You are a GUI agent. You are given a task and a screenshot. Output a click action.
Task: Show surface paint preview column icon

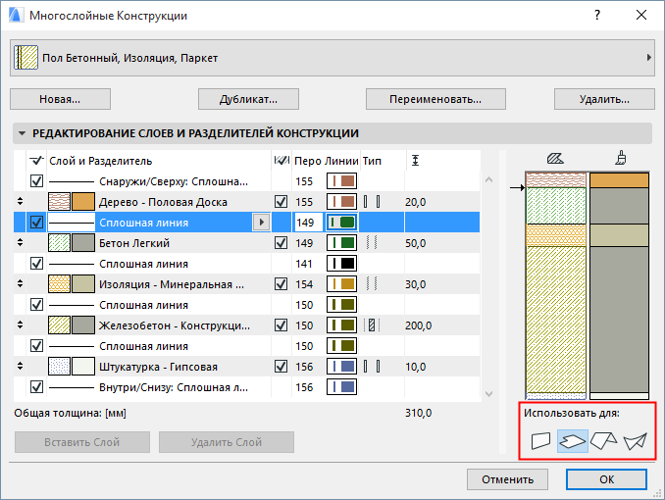621,158
